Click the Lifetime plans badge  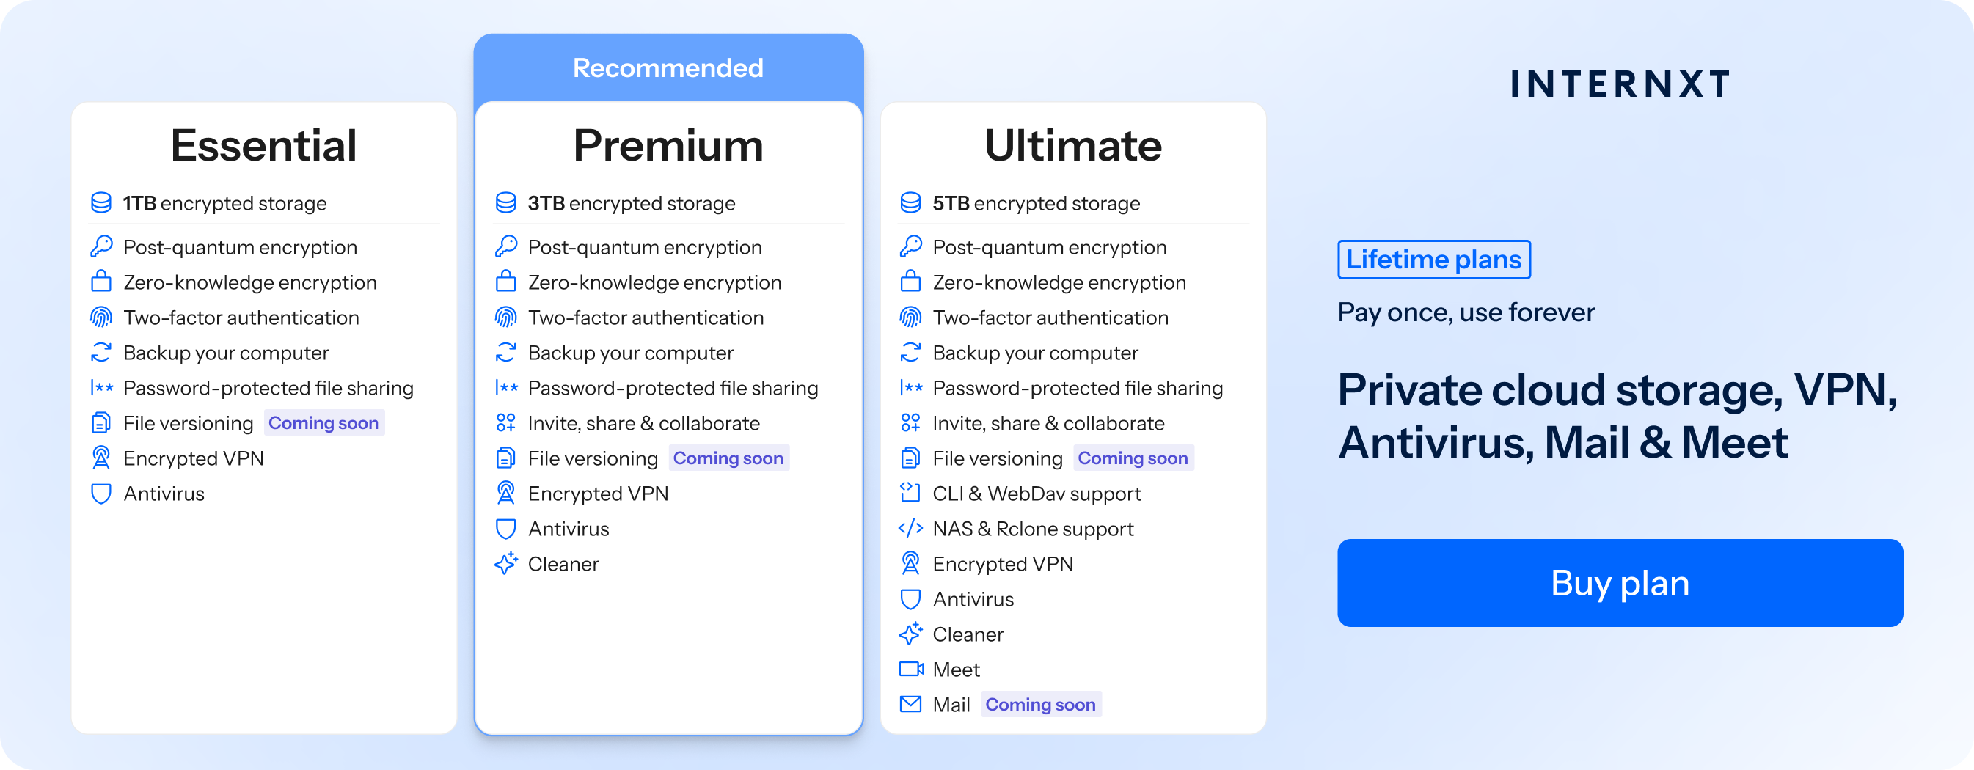click(1434, 259)
